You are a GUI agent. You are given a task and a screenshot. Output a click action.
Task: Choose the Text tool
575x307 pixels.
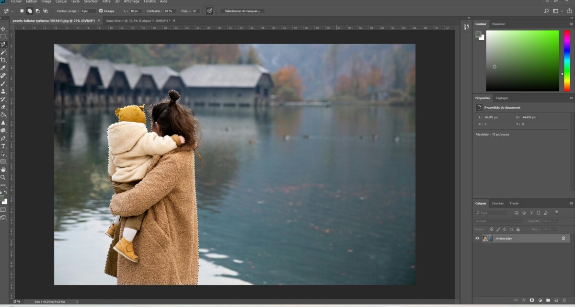point(3,146)
